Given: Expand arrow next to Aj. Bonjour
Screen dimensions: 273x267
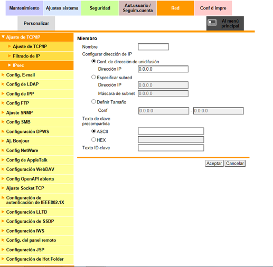Looking at the screenshot, I should [x=3, y=141].
